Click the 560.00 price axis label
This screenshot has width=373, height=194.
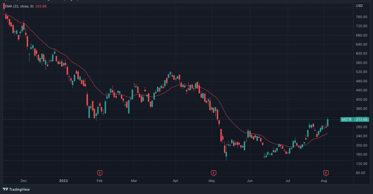pos(362,63)
